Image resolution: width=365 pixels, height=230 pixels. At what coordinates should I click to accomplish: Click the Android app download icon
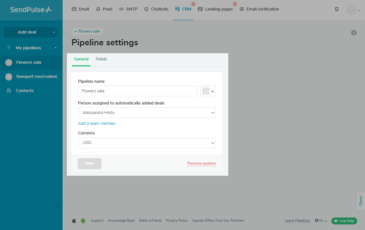(83, 220)
